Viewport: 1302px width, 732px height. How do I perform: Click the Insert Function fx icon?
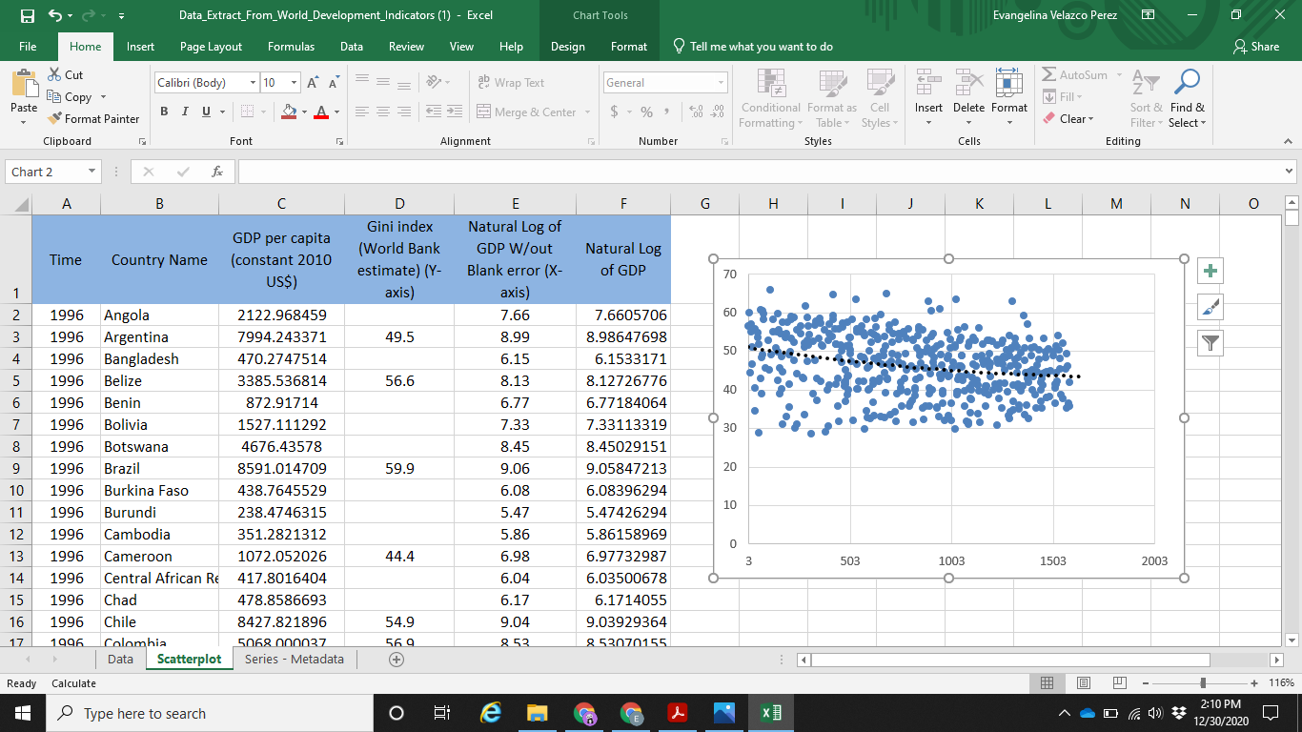(217, 172)
